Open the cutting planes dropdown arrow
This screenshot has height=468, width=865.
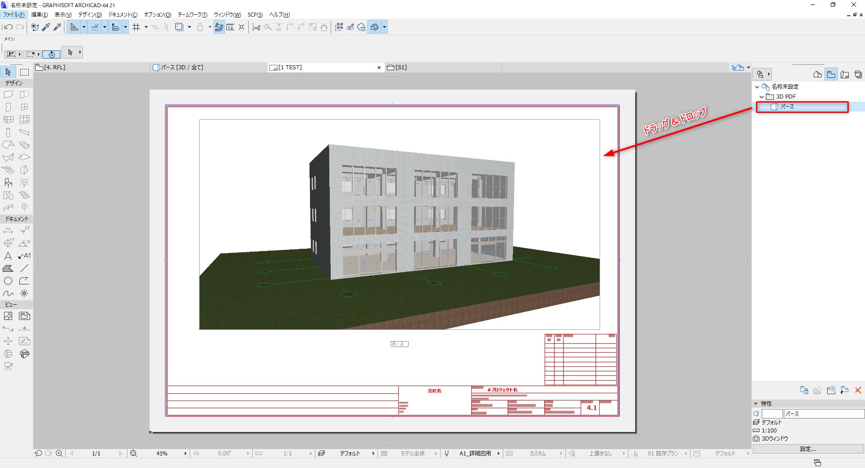point(384,27)
